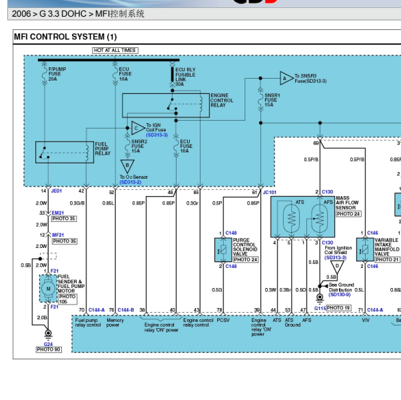The height and width of the screenshot is (400, 401).
Task: Open the PHOTO 24 box for Purge Control Solenoid Valve
Action: (x=246, y=259)
